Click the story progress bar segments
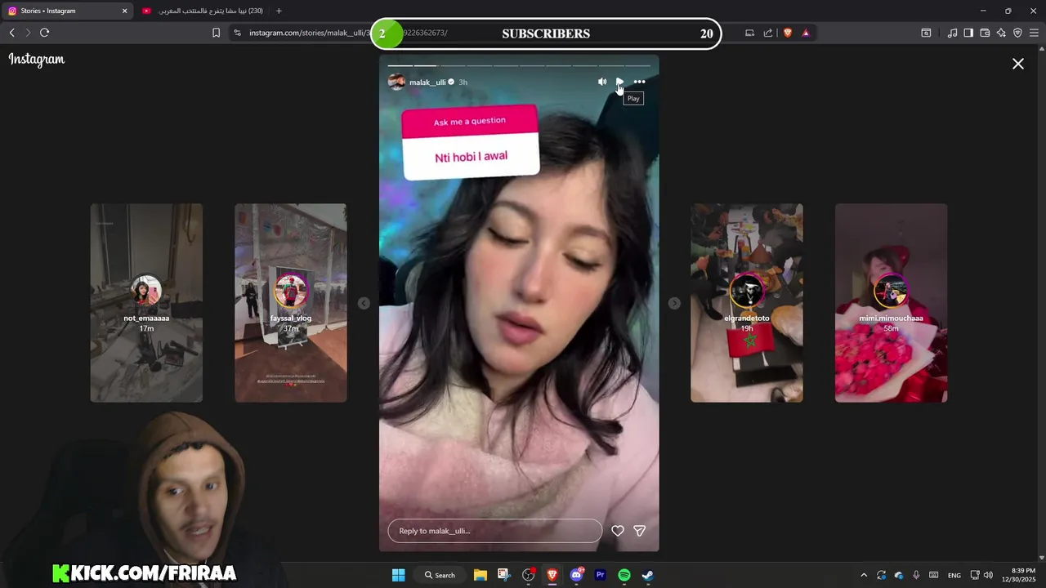 pyautogui.click(x=519, y=65)
